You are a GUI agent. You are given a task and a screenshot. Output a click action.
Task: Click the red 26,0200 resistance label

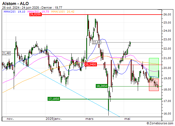coord(36,14)
